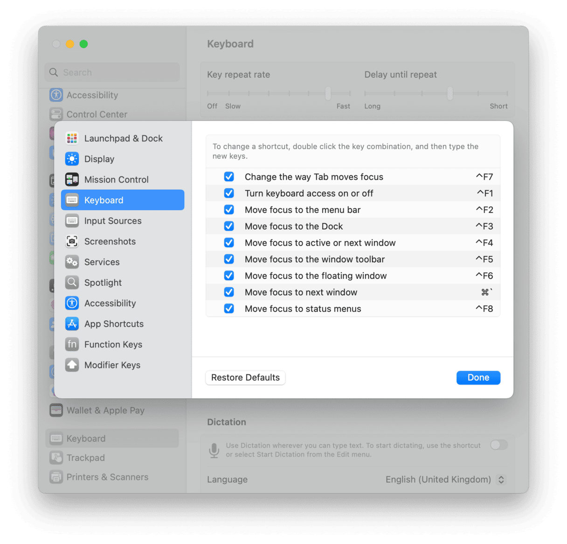This screenshot has width=567, height=544.
Task: Uncheck Move focus to the floating window
Action: click(229, 276)
